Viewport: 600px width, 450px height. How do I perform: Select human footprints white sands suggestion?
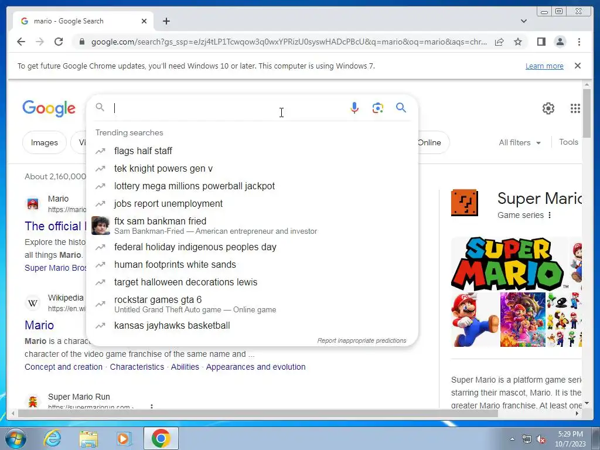253,264
